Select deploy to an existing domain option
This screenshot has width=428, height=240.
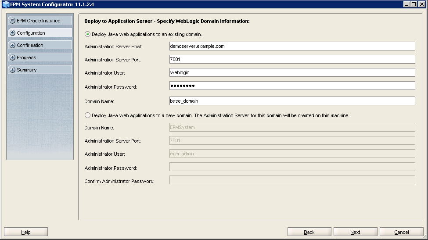88,34
